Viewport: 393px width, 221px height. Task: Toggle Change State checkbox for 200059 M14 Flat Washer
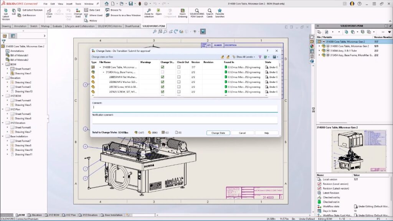click(x=162, y=77)
